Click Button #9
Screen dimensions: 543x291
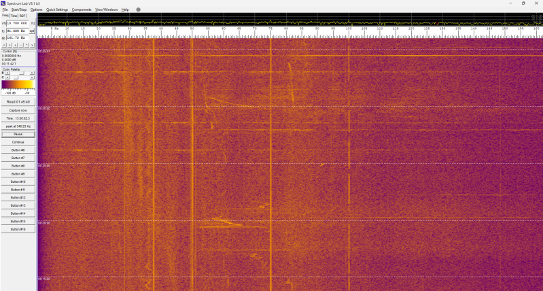18,174
